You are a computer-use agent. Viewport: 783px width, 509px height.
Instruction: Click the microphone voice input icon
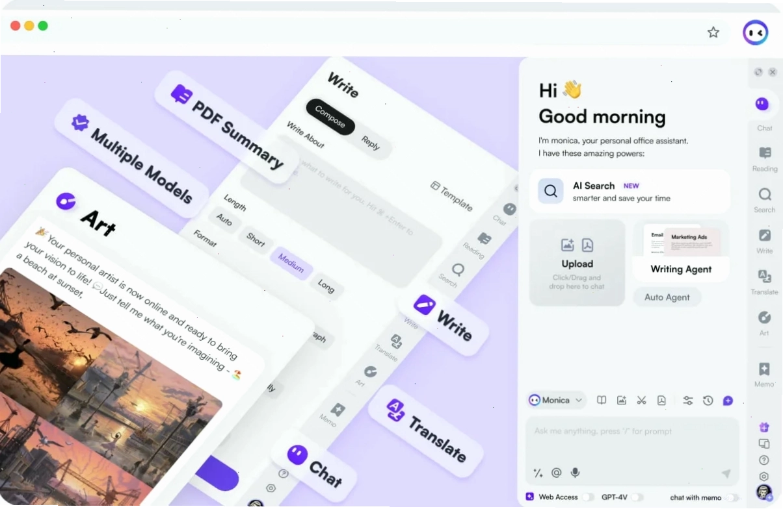pyautogui.click(x=575, y=473)
